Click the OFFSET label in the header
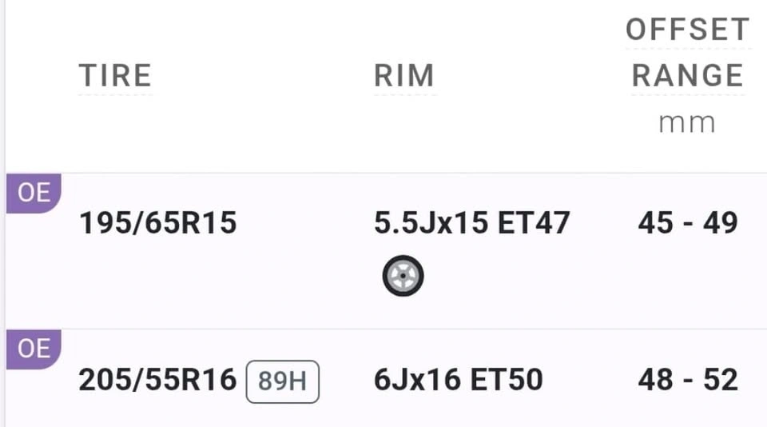Viewport: 767px width, 427px height. 688,30
